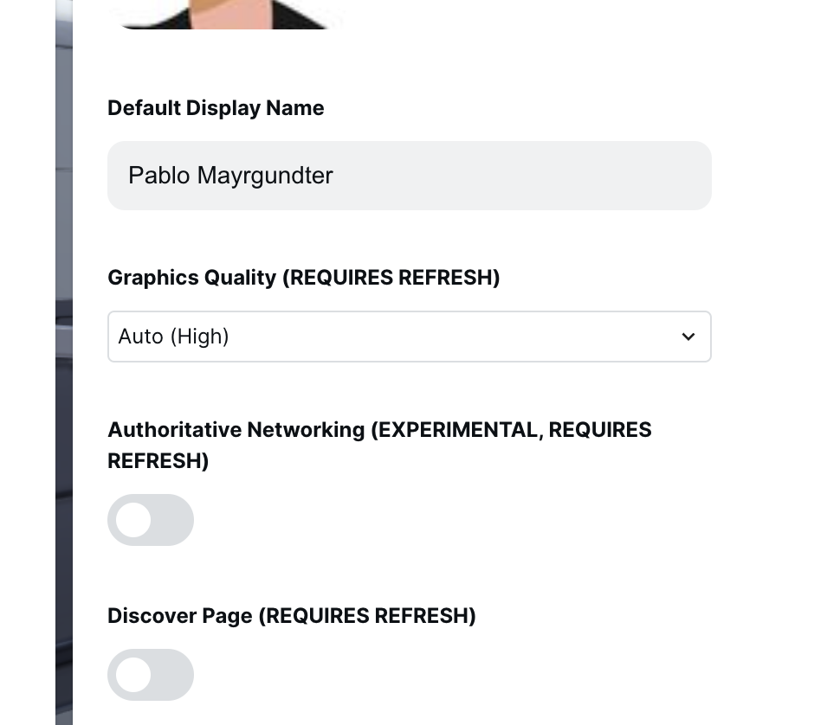The height and width of the screenshot is (725, 840).
Task: Click the Authoritative Networking switch knob
Action: tap(134, 520)
